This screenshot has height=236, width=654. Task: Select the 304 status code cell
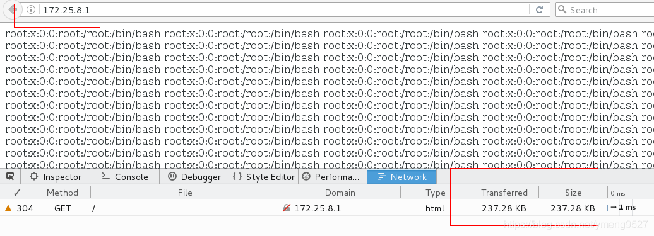point(25,208)
